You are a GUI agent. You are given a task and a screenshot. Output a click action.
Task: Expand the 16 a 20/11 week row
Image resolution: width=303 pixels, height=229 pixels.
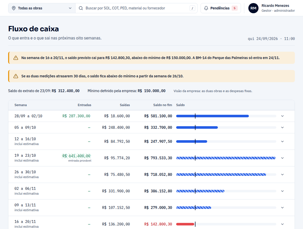[x=282, y=224]
